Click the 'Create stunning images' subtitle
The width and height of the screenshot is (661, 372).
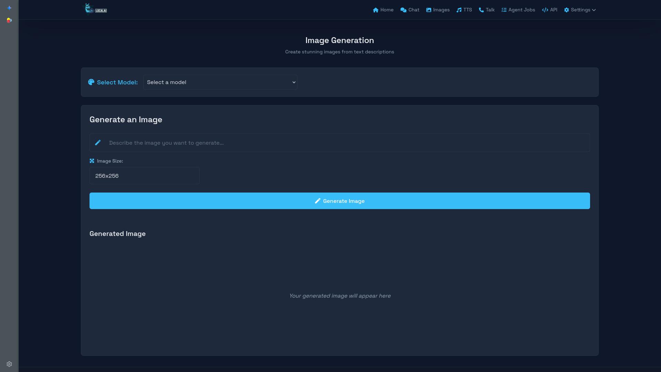click(339, 52)
